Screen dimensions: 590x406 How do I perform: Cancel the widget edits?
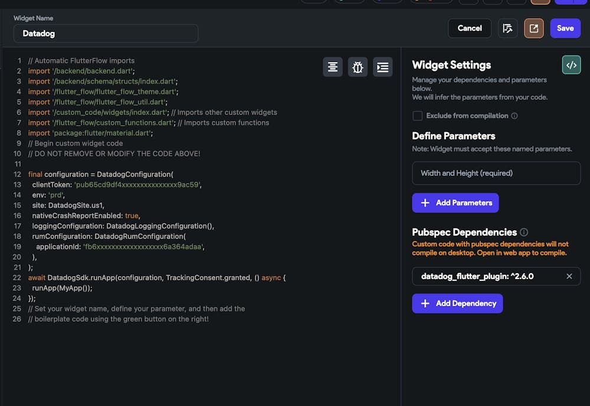[470, 28]
